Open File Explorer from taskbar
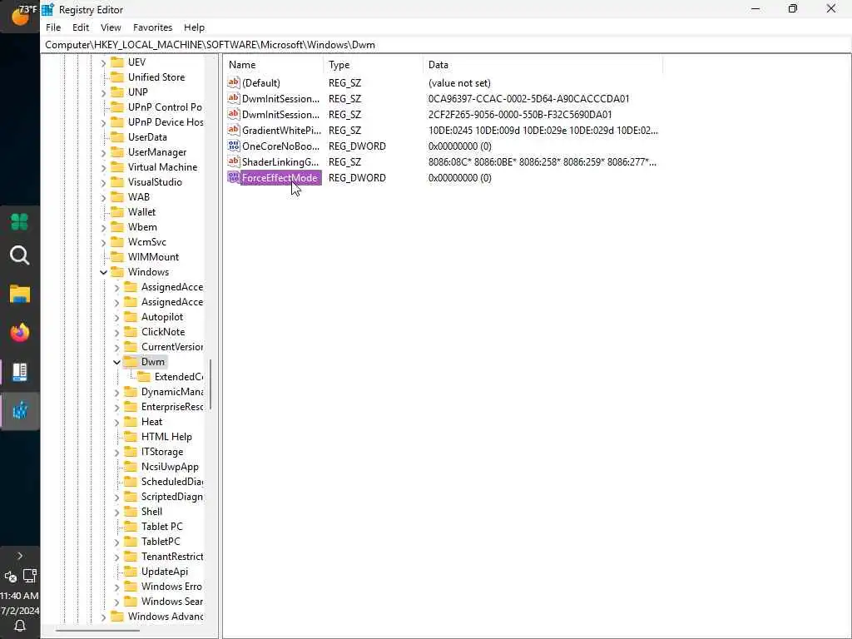The height and width of the screenshot is (639, 852). (20, 294)
